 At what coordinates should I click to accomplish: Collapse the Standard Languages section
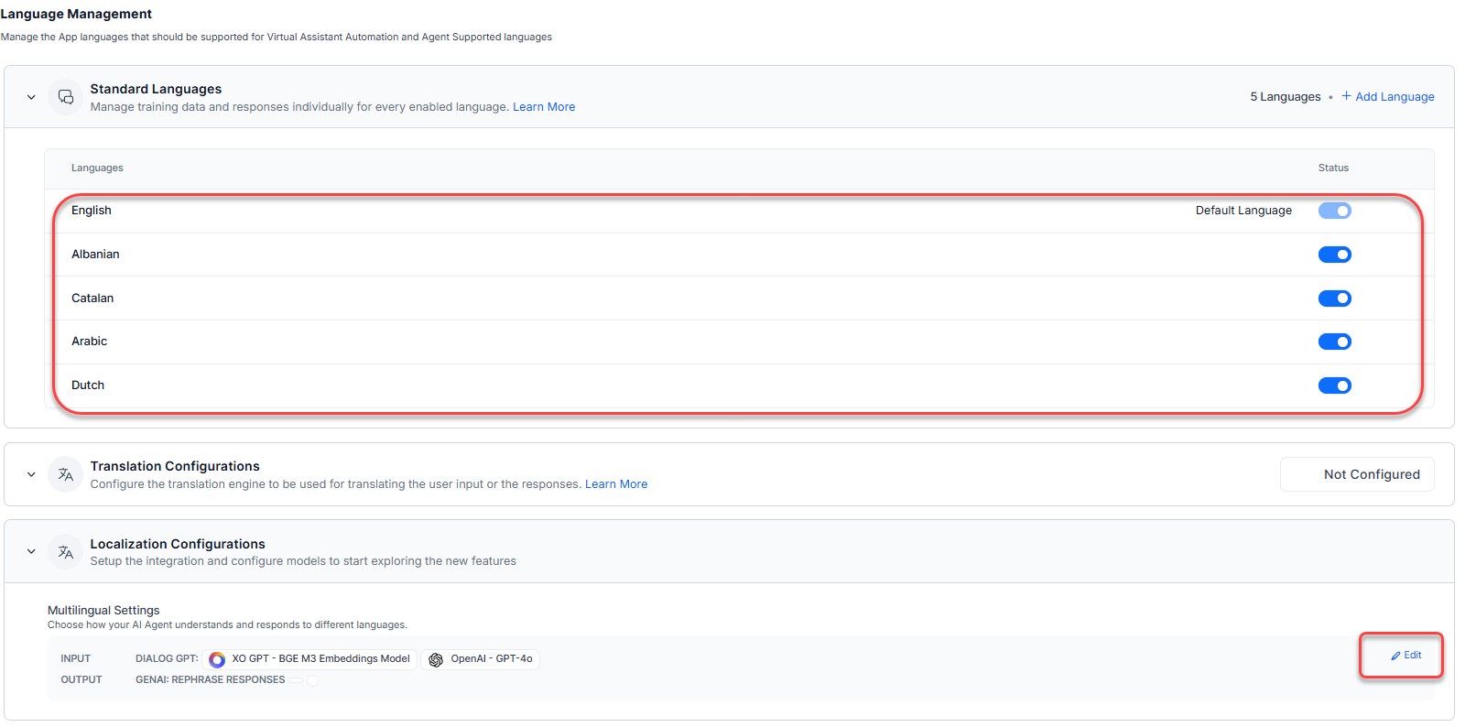[x=31, y=97]
